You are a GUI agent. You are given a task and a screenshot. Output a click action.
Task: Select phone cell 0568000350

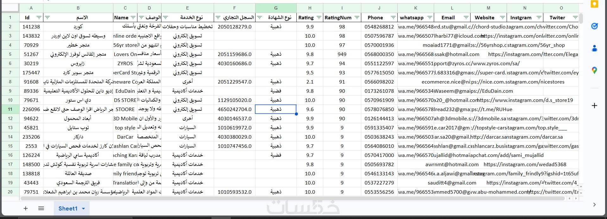pos(379,54)
